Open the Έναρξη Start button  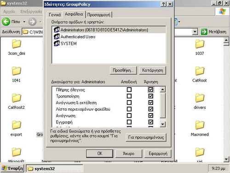(x=12, y=168)
